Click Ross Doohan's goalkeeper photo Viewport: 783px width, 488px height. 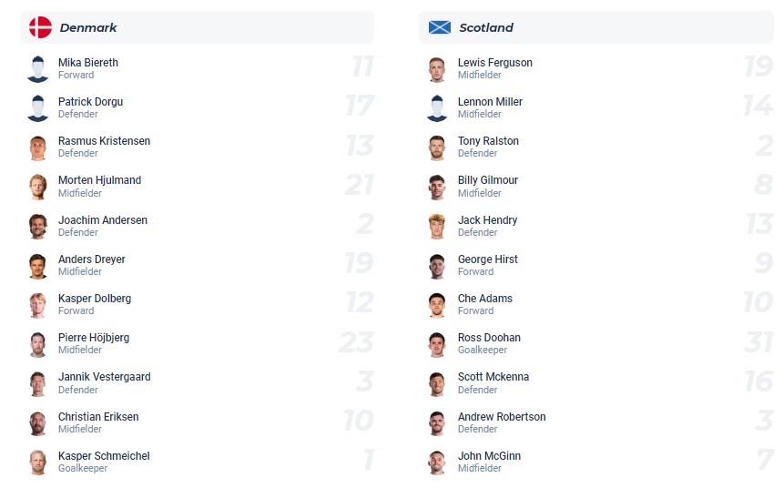point(437,344)
